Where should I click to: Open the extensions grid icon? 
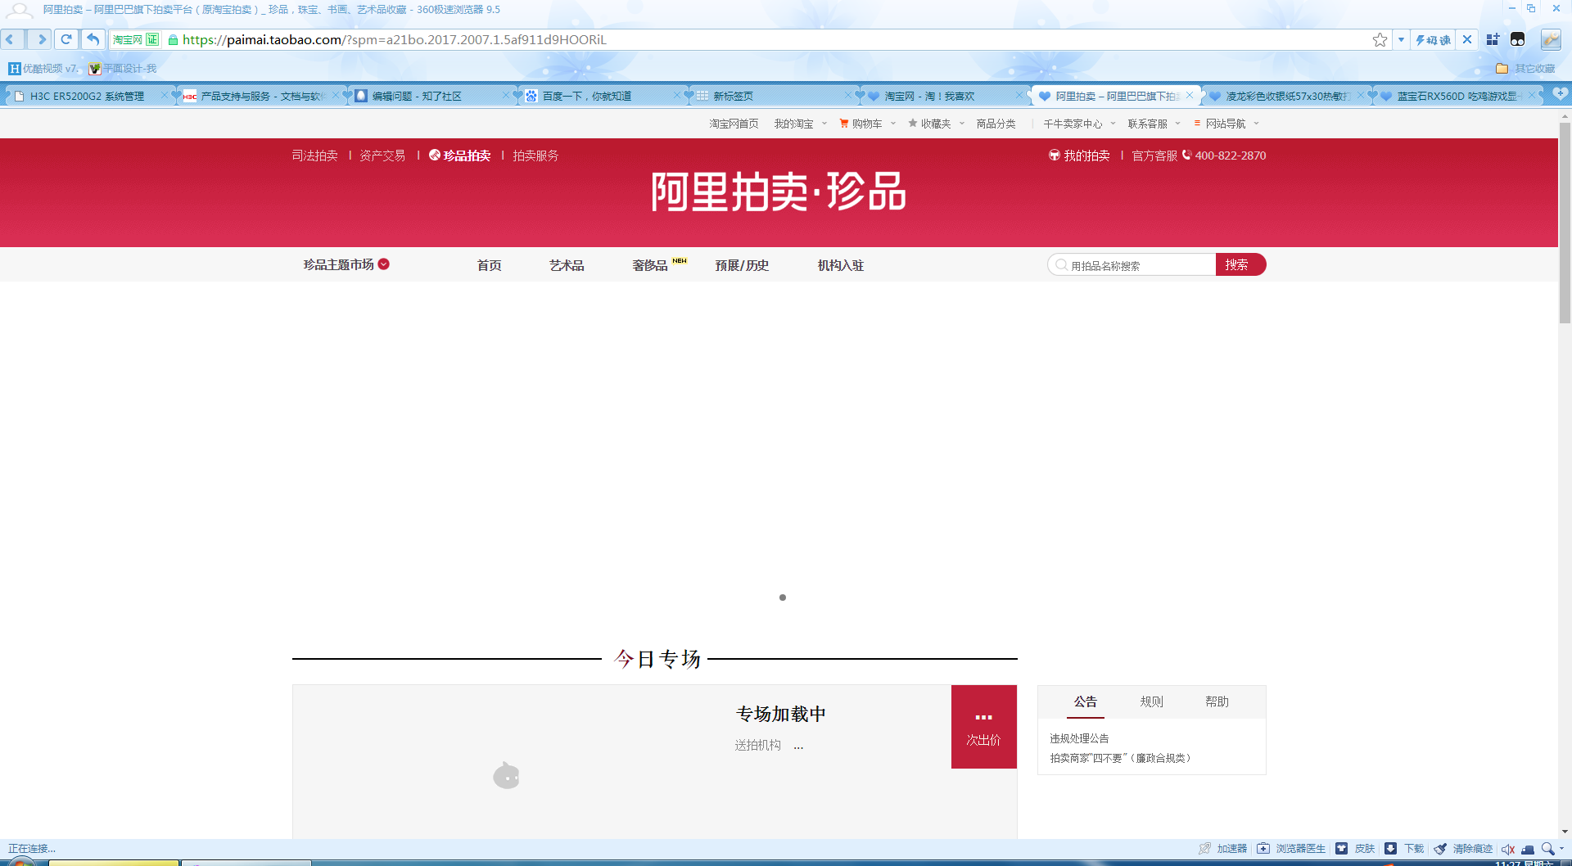(x=1493, y=39)
